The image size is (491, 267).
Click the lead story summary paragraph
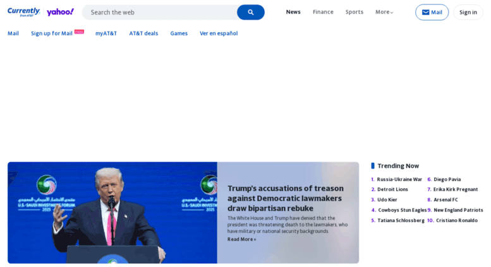288,225
